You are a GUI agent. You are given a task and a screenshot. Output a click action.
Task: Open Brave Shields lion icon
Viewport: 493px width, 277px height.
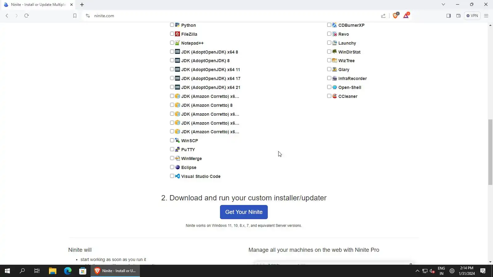[396, 16]
